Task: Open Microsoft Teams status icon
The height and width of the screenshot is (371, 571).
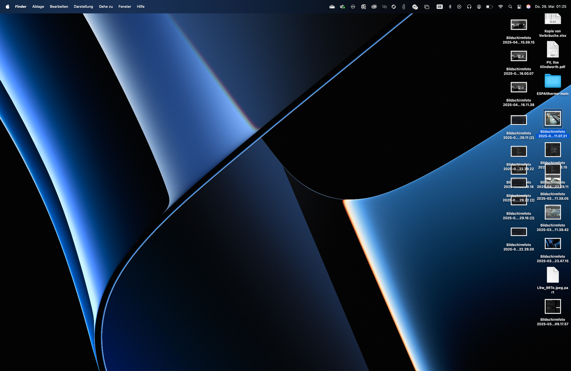Action: (343, 6)
